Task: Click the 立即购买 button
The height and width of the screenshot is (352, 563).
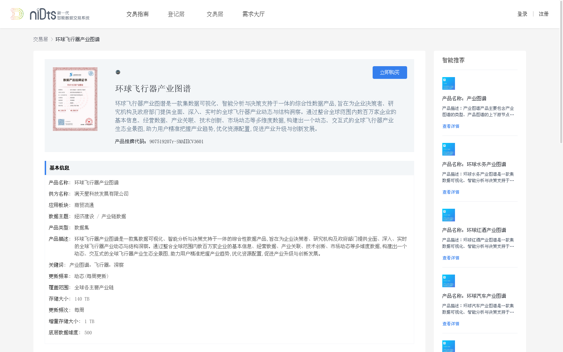Action: [390, 73]
